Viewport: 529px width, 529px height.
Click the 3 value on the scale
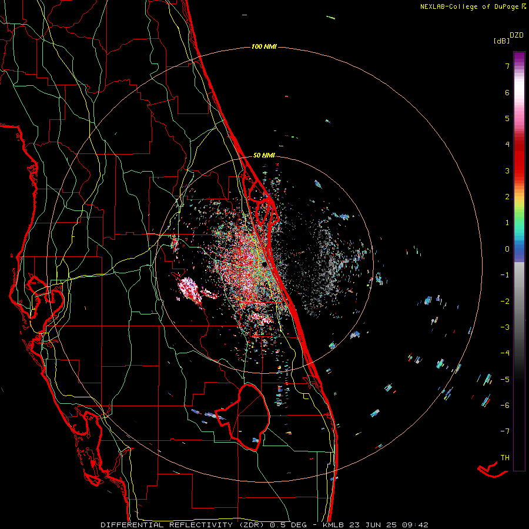click(x=507, y=170)
